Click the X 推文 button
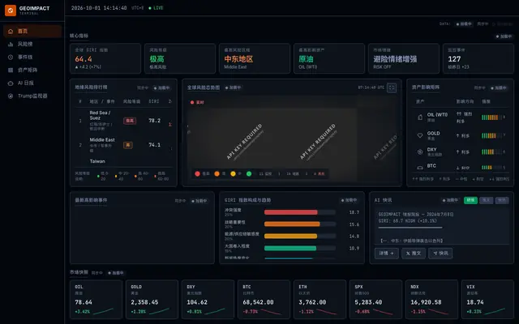 pos(414,254)
